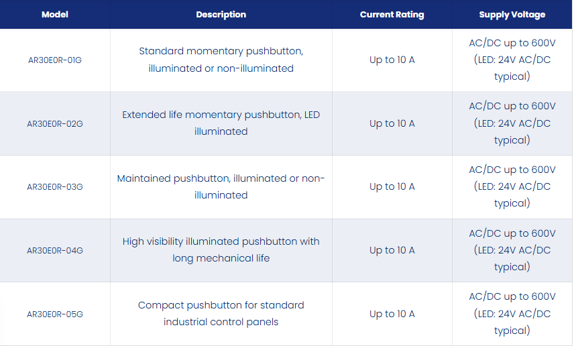This screenshot has width=574, height=346.
Task: Select model AR30E0R-03G cell
Action: coord(55,186)
